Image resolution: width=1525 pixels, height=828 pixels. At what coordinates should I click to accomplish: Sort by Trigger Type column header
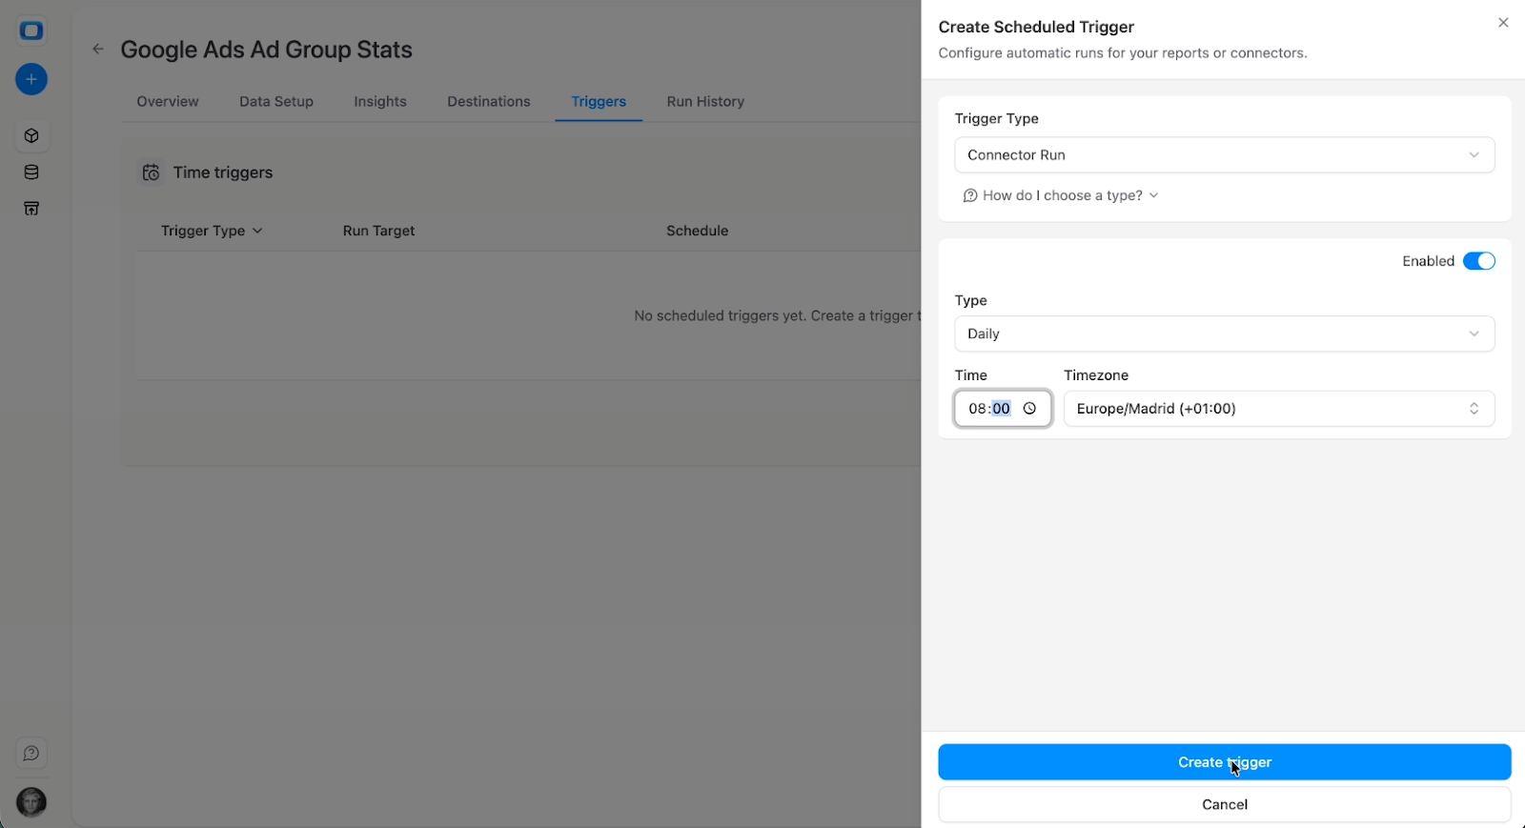pos(212,231)
